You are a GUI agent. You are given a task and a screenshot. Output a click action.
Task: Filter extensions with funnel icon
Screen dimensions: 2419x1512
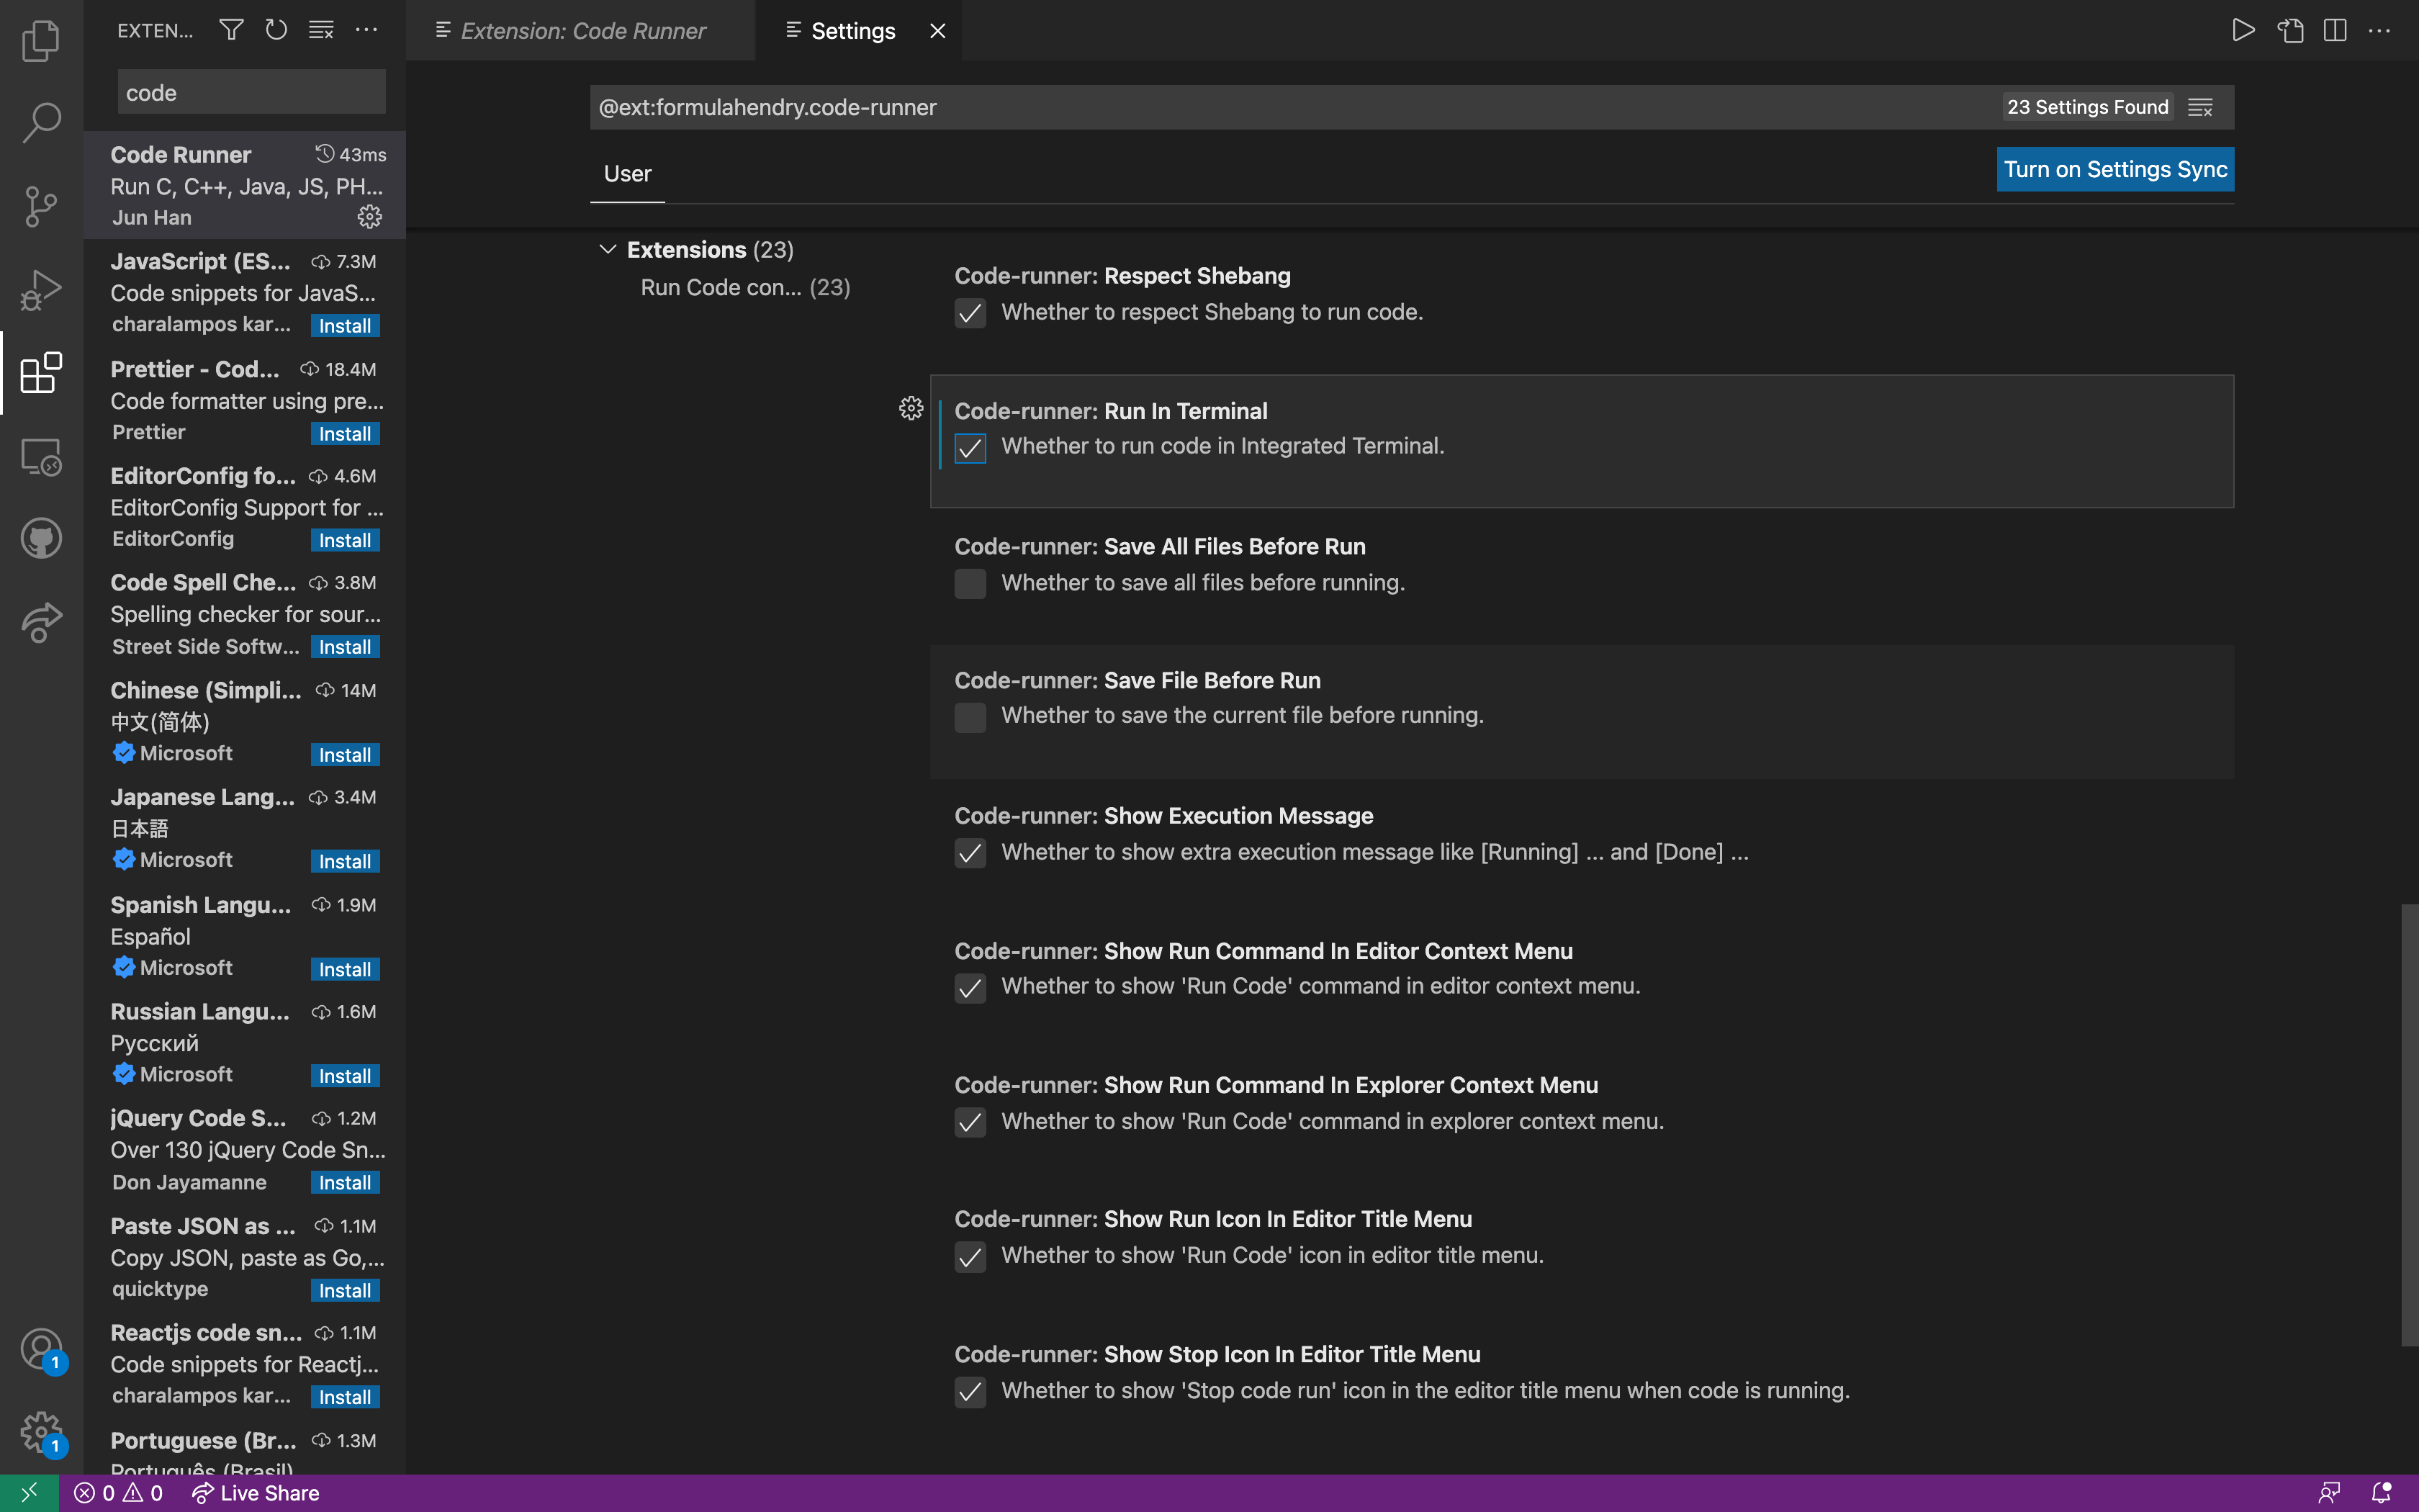(231, 30)
